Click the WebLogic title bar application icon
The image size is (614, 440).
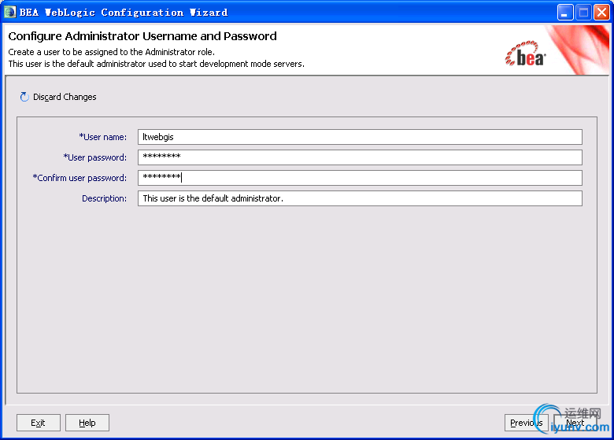click(9, 12)
